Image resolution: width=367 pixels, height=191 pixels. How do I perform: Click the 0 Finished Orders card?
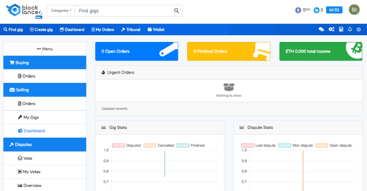(228, 51)
